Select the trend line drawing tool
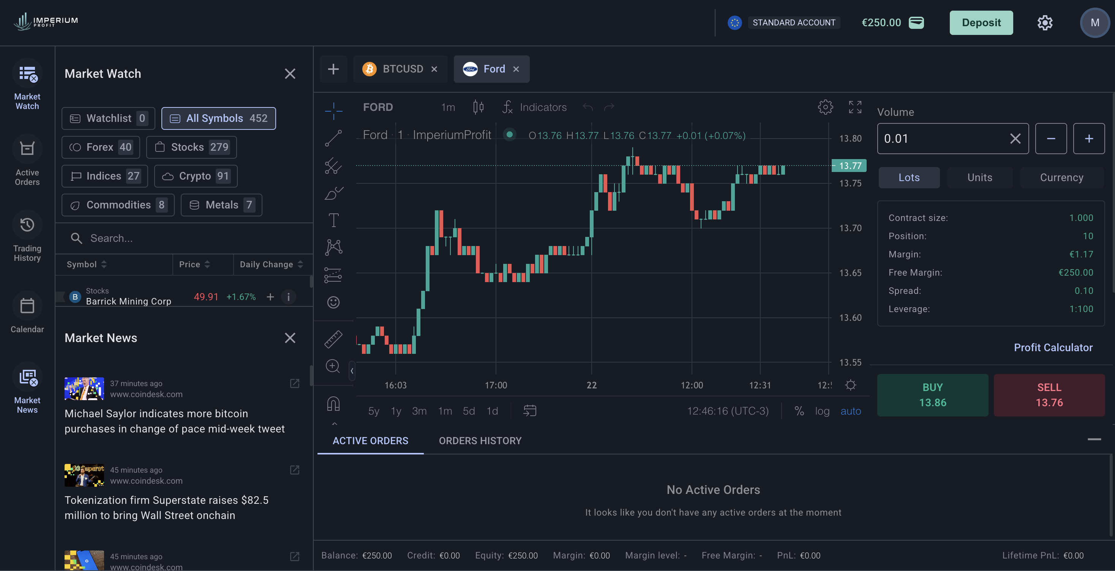The width and height of the screenshot is (1115, 571). pyautogui.click(x=333, y=139)
